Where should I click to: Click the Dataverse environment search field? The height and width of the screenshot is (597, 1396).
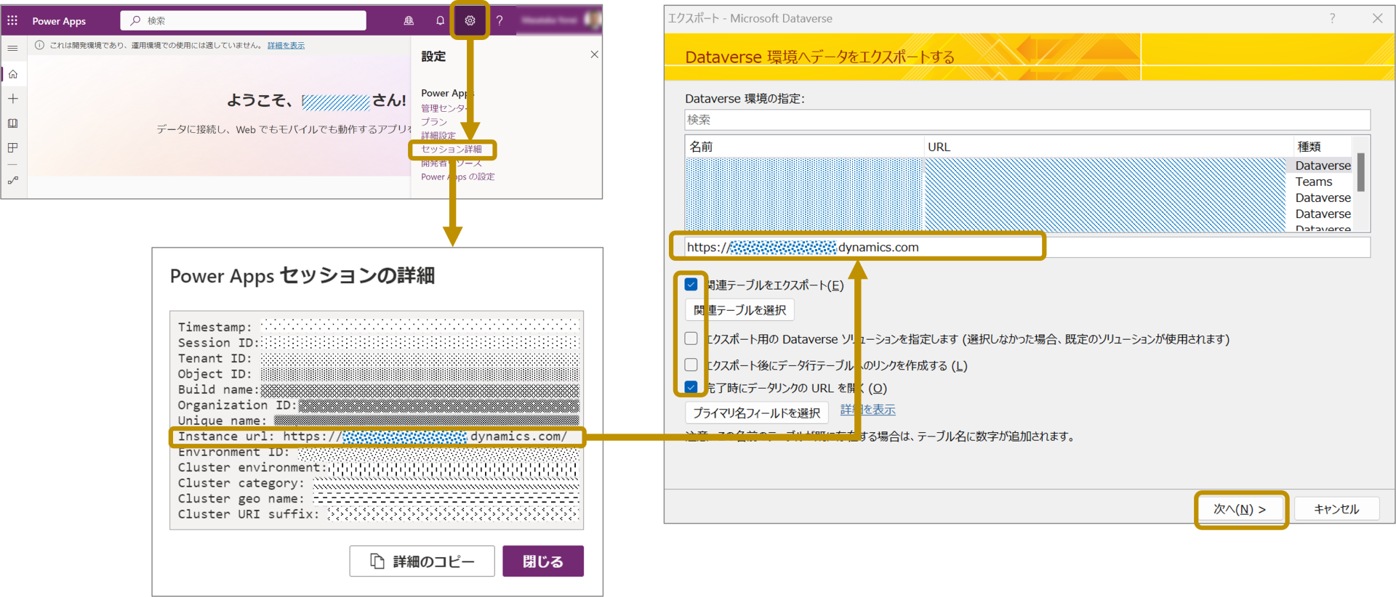[1027, 120]
